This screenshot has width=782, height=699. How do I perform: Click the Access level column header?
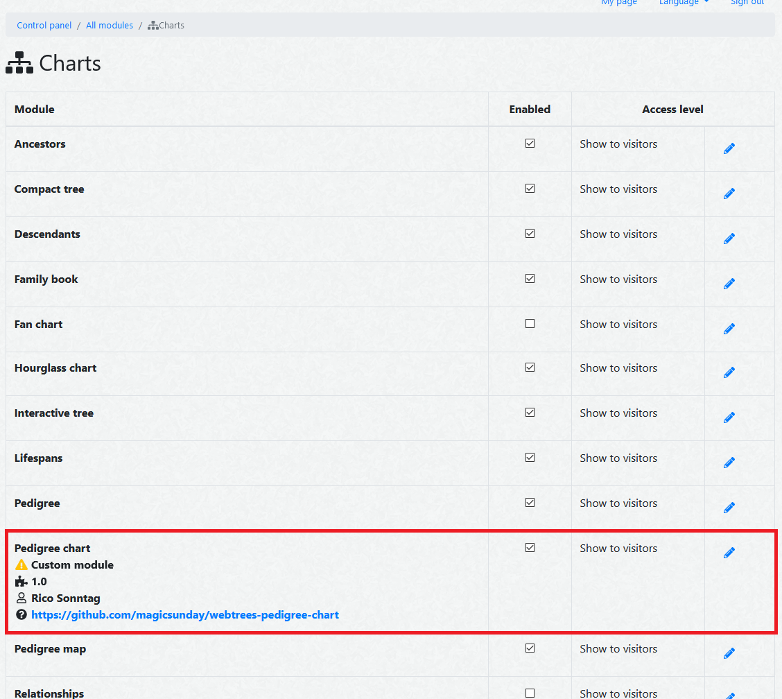tap(672, 110)
